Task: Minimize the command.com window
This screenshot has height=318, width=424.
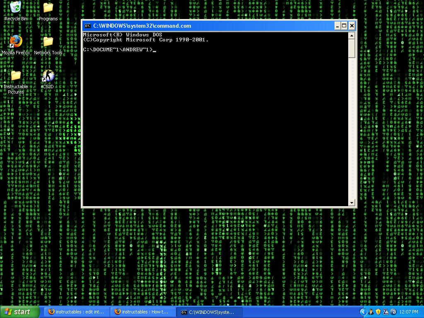Action: pos(337,26)
